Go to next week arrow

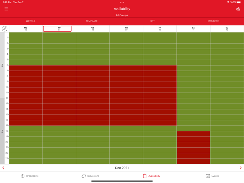[241, 168]
